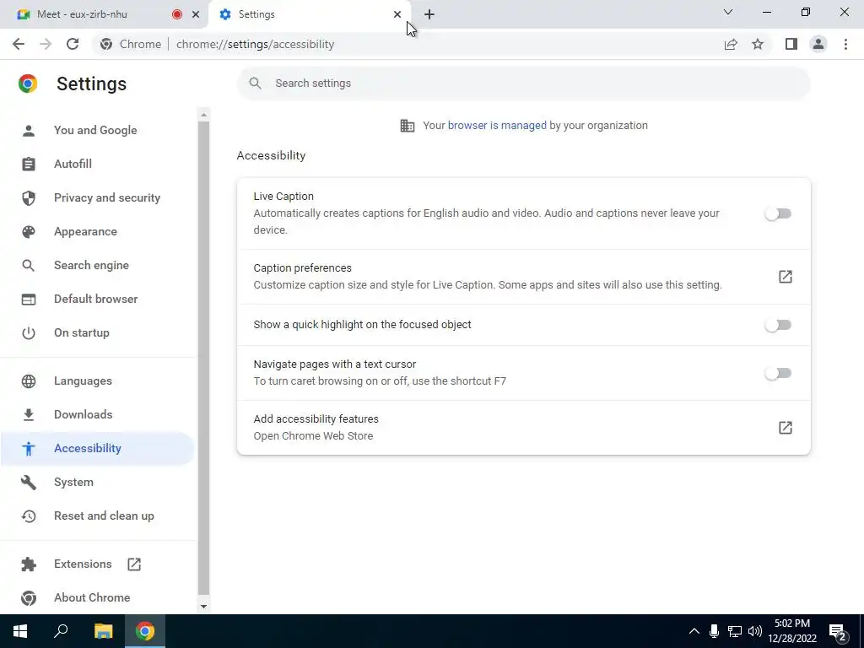This screenshot has width=864, height=648.
Task: Click in the Search settings field
Action: tap(523, 84)
